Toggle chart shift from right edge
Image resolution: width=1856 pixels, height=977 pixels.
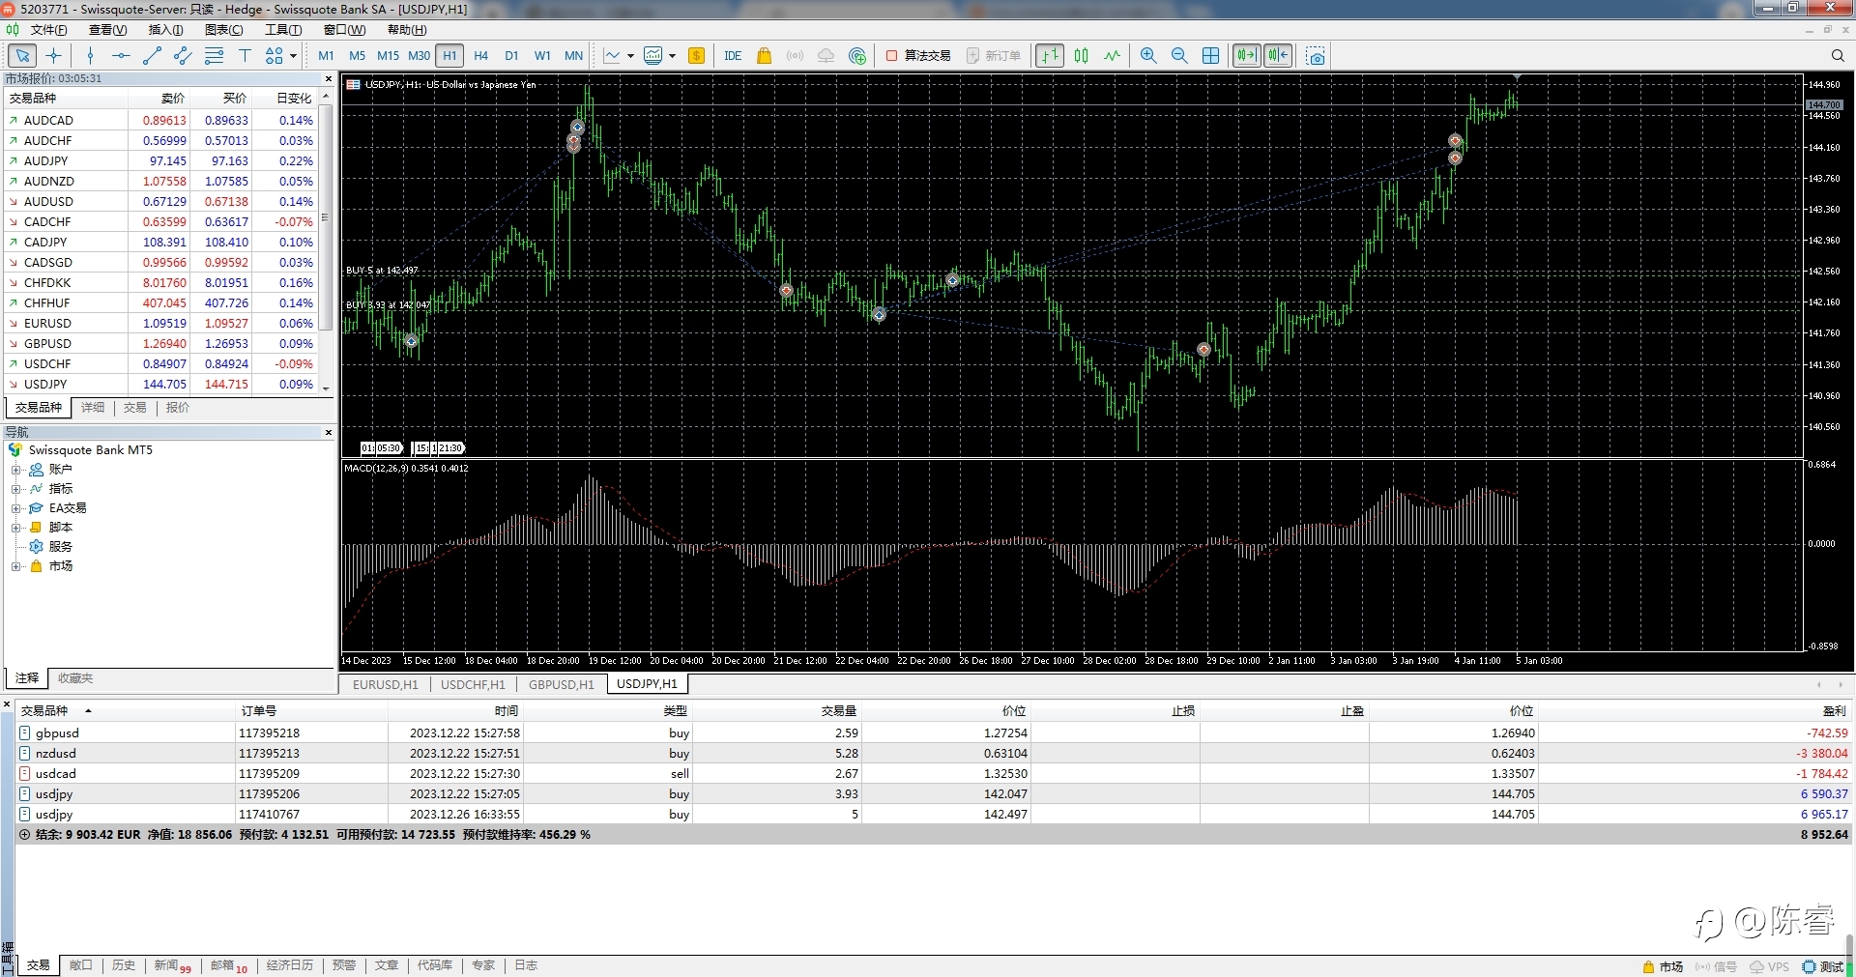point(1278,56)
